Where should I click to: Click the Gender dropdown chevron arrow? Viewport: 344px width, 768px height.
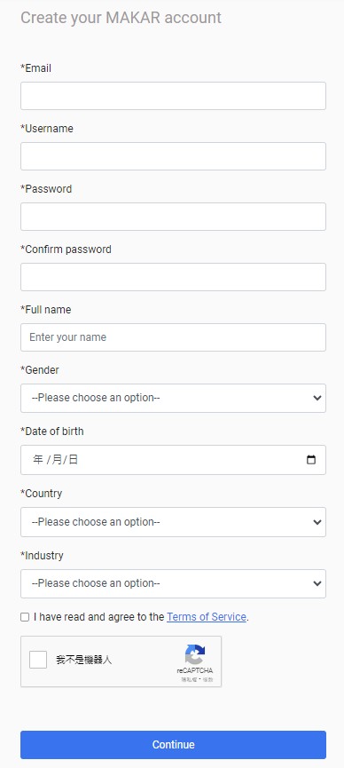(x=317, y=398)
